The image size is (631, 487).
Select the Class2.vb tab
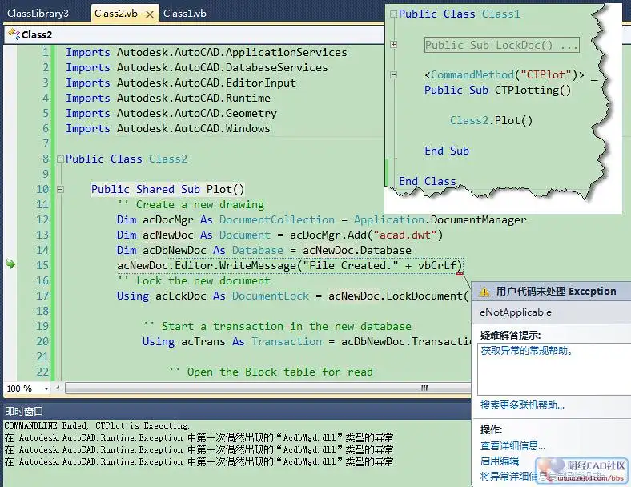[x=116, y=14]
